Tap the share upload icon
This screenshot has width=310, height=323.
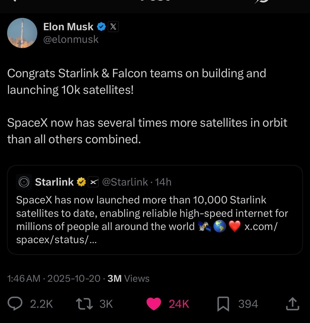(292, 304)
